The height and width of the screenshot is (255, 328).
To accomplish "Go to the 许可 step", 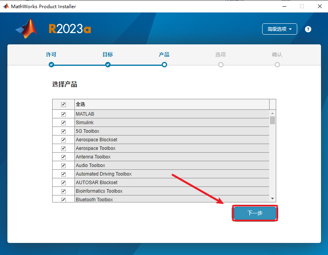I will (x=51, y=55).
